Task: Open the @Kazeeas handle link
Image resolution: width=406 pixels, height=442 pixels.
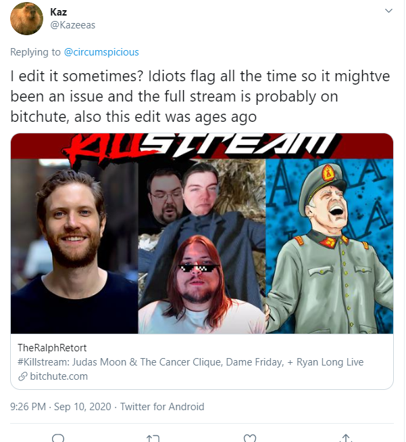Action: click(x=72, y=25)
